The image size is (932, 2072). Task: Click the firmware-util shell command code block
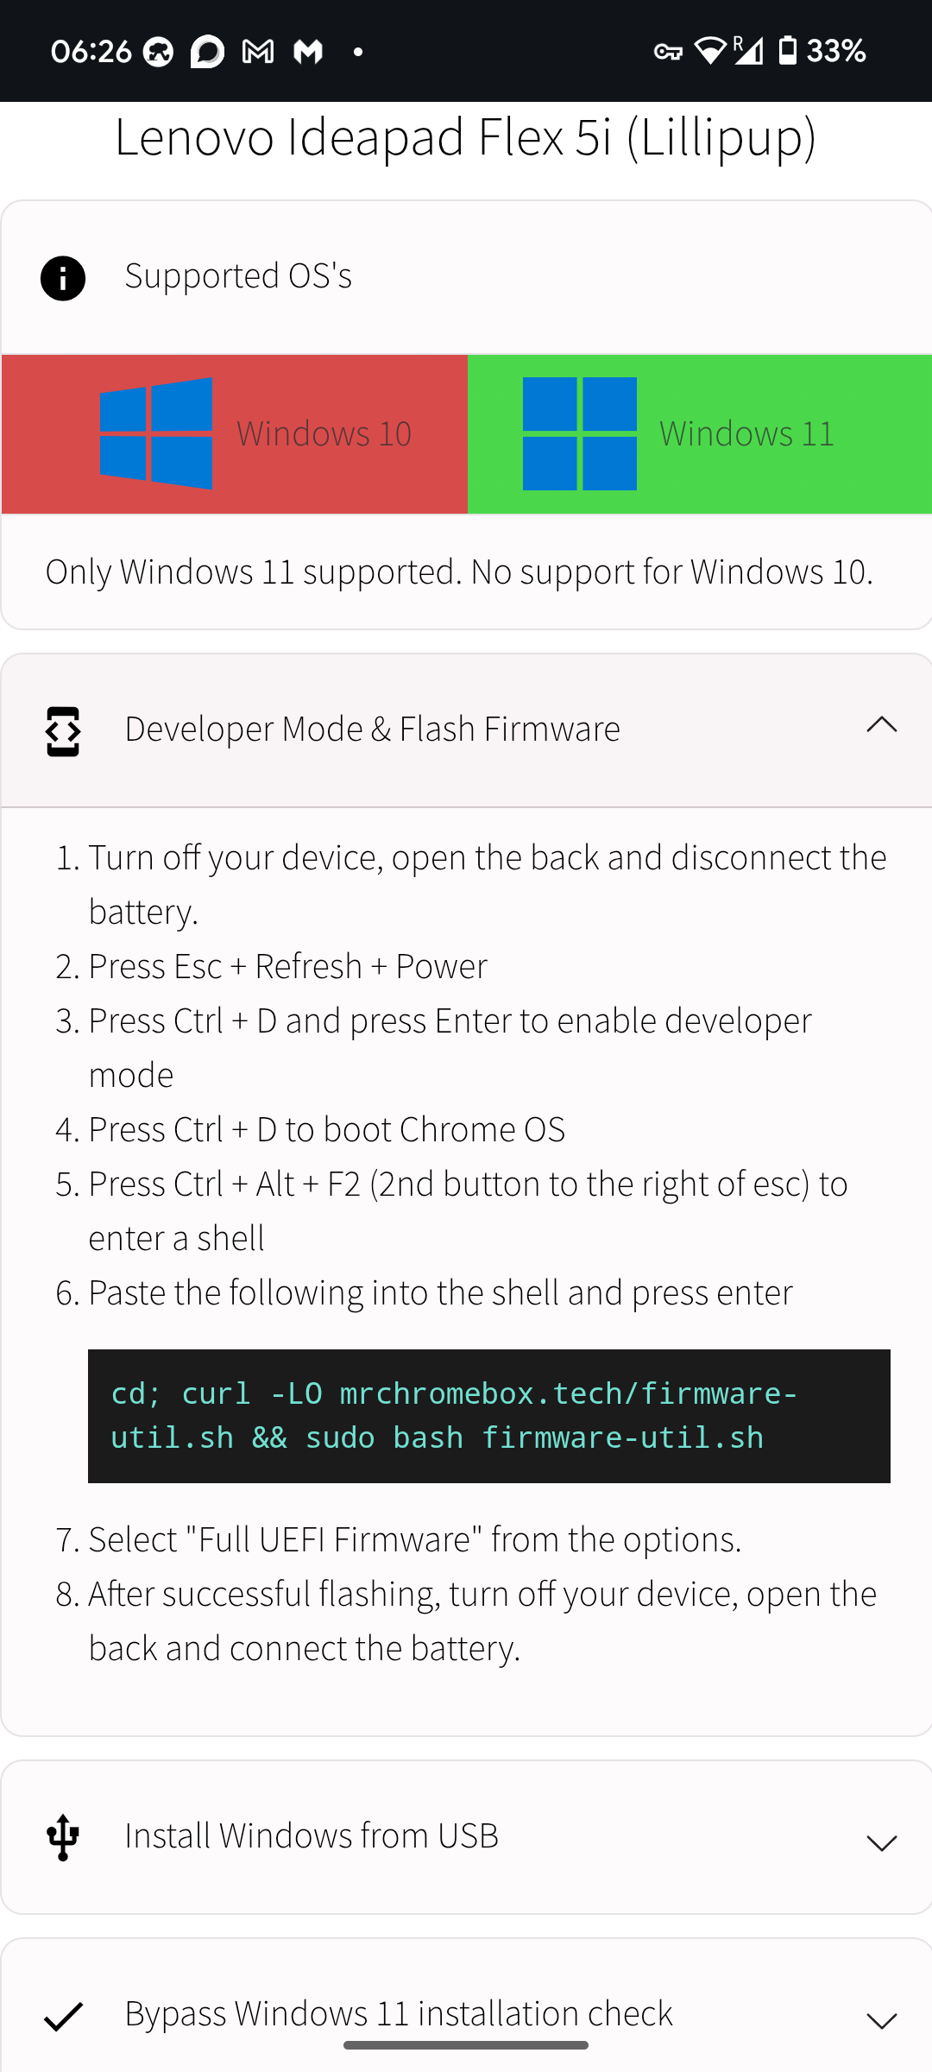coord(488,1416)
